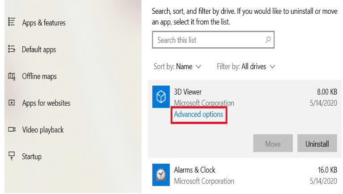Uninstall the 3D Viewer app
This screenshot has width=343, height=194.
click(317, 144)
